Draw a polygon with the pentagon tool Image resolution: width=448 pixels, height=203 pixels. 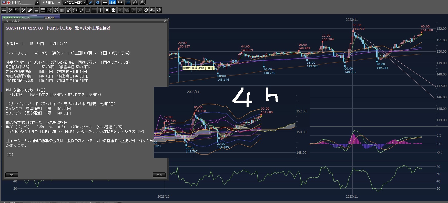pos(75,10)
